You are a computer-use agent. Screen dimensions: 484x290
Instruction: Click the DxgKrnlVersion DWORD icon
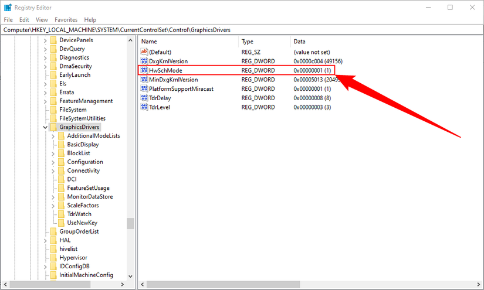pyautogui.click(x=144, y=61)
